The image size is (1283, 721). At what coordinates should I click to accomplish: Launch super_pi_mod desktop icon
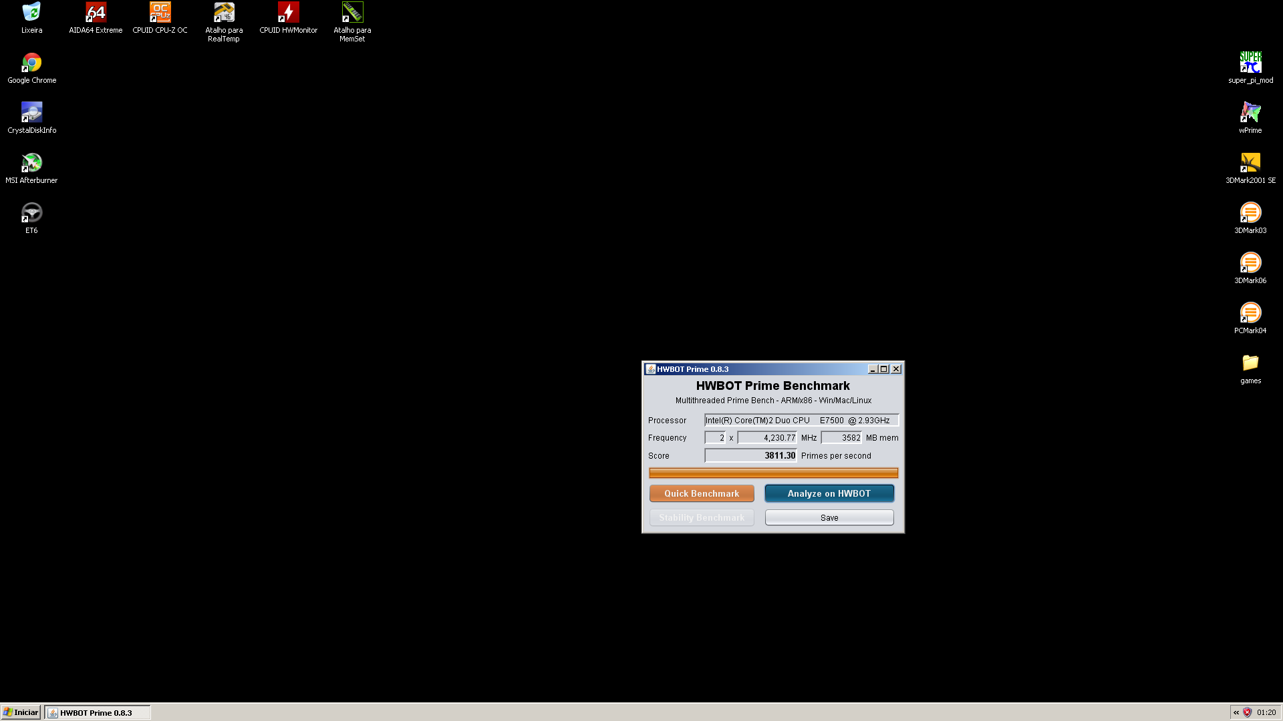1250,62
